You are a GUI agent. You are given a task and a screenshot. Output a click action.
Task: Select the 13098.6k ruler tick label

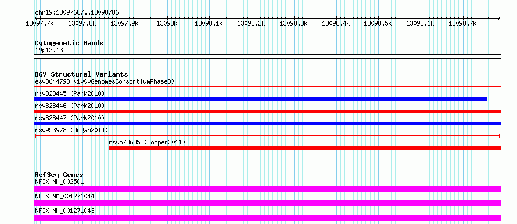click(420, 23)
